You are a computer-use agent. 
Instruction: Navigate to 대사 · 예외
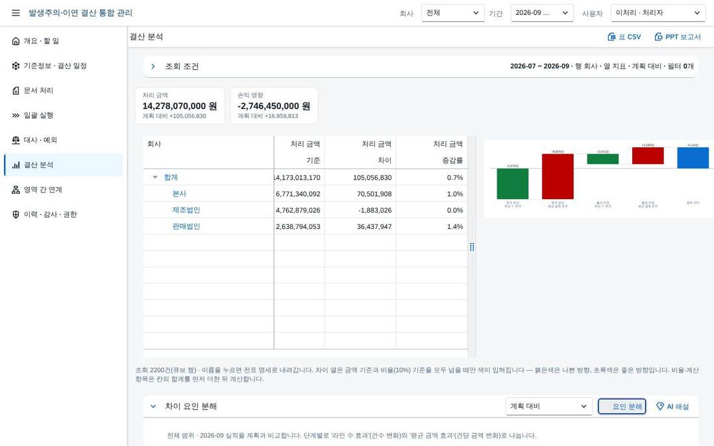click(64, 140)
